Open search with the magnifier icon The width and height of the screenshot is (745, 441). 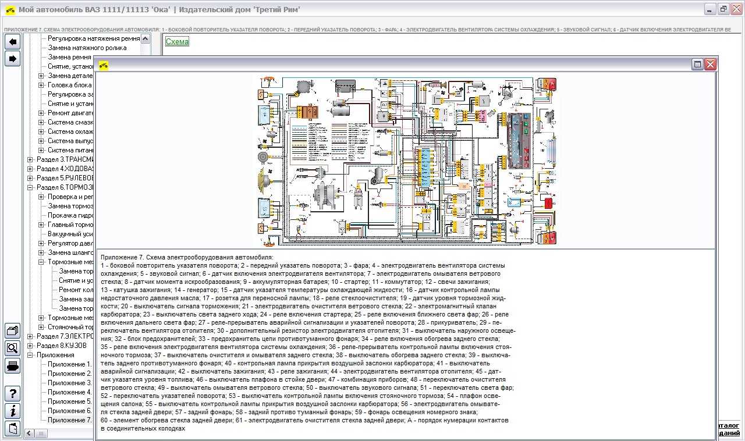pos(12,348)
